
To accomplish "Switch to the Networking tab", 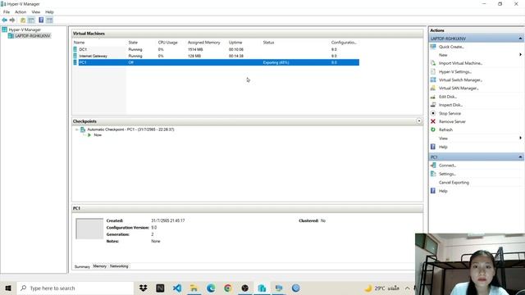I will point(119,266).
